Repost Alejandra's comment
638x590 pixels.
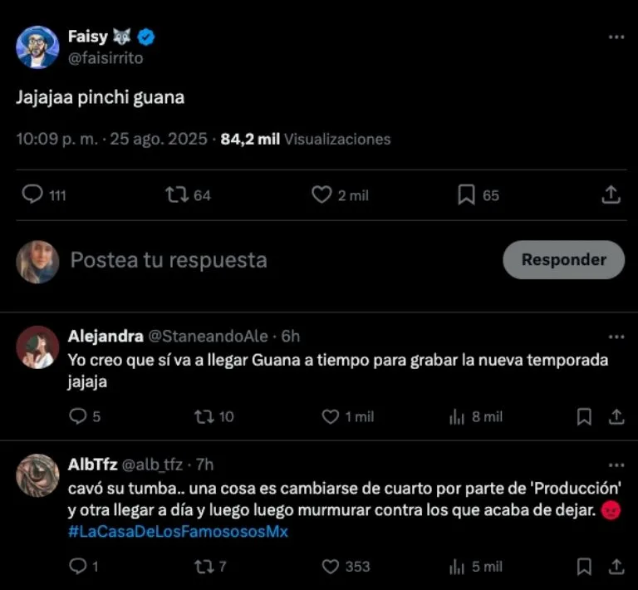pos(204,416)
